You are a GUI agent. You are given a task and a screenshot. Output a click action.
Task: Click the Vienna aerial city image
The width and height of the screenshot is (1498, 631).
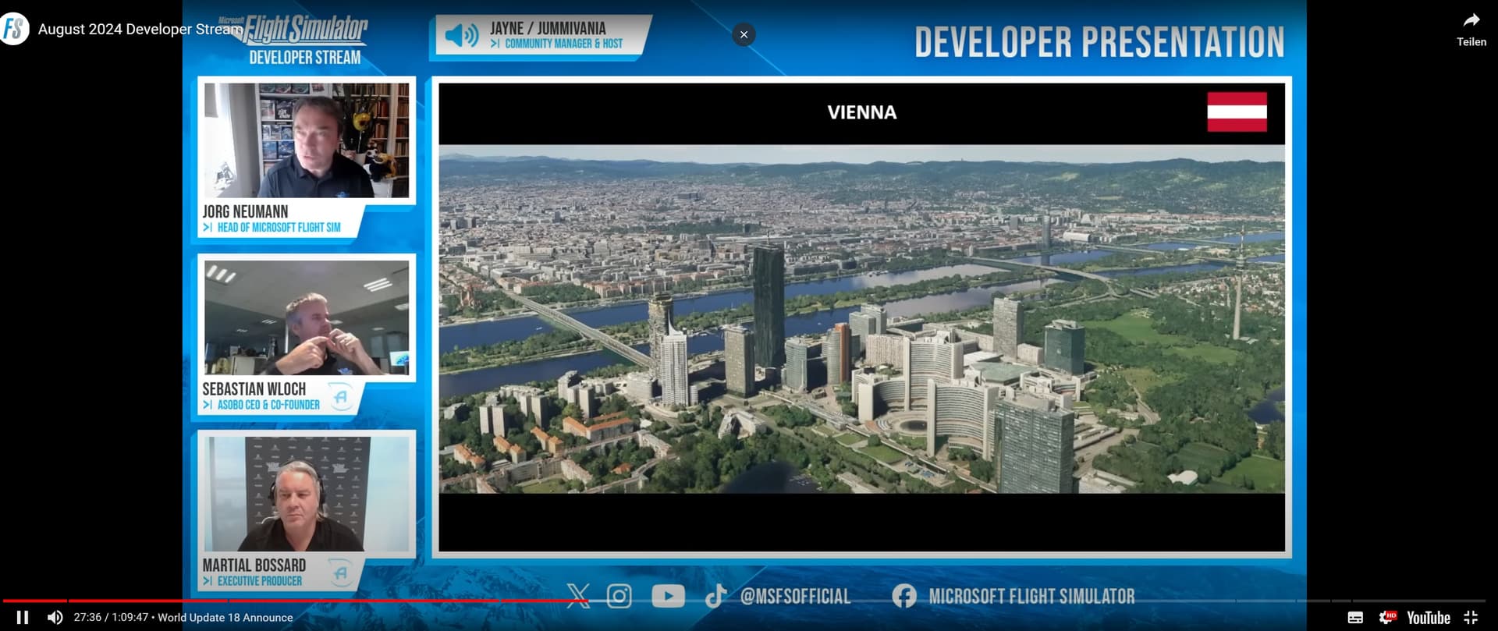click(x=861, y=319)
